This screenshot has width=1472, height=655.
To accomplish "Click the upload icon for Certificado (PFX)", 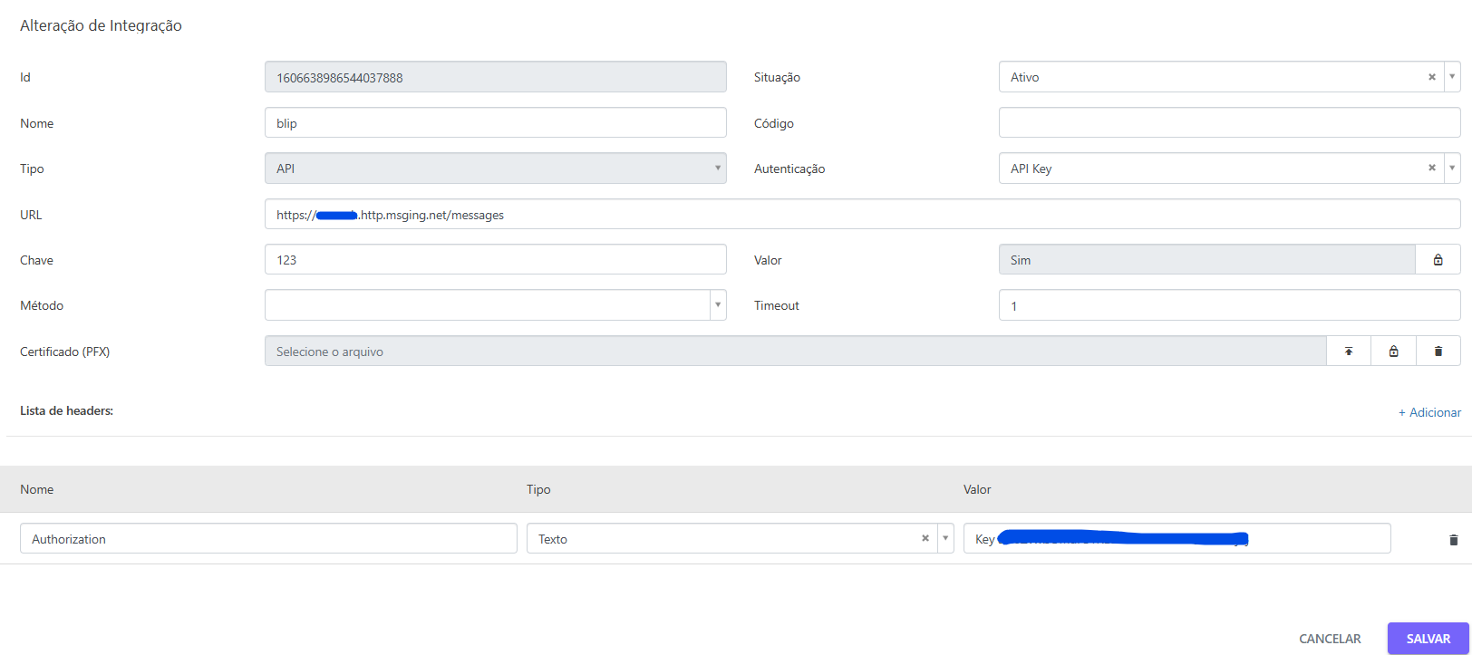I will pos(1349,352).
